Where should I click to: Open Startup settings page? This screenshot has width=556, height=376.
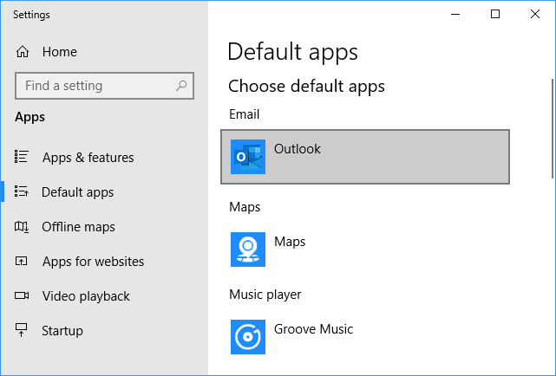tap(62, 331)
